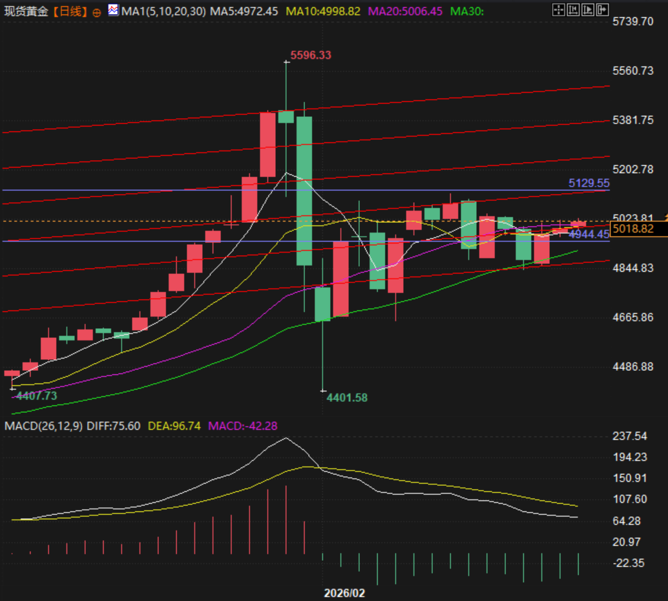The height and width of the screenshot is (601, 668).
Task: Click the 2026/02 date axis label
Action: [344, 593]
